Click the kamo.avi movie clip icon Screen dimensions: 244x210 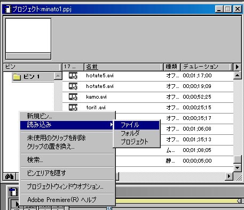73,97
